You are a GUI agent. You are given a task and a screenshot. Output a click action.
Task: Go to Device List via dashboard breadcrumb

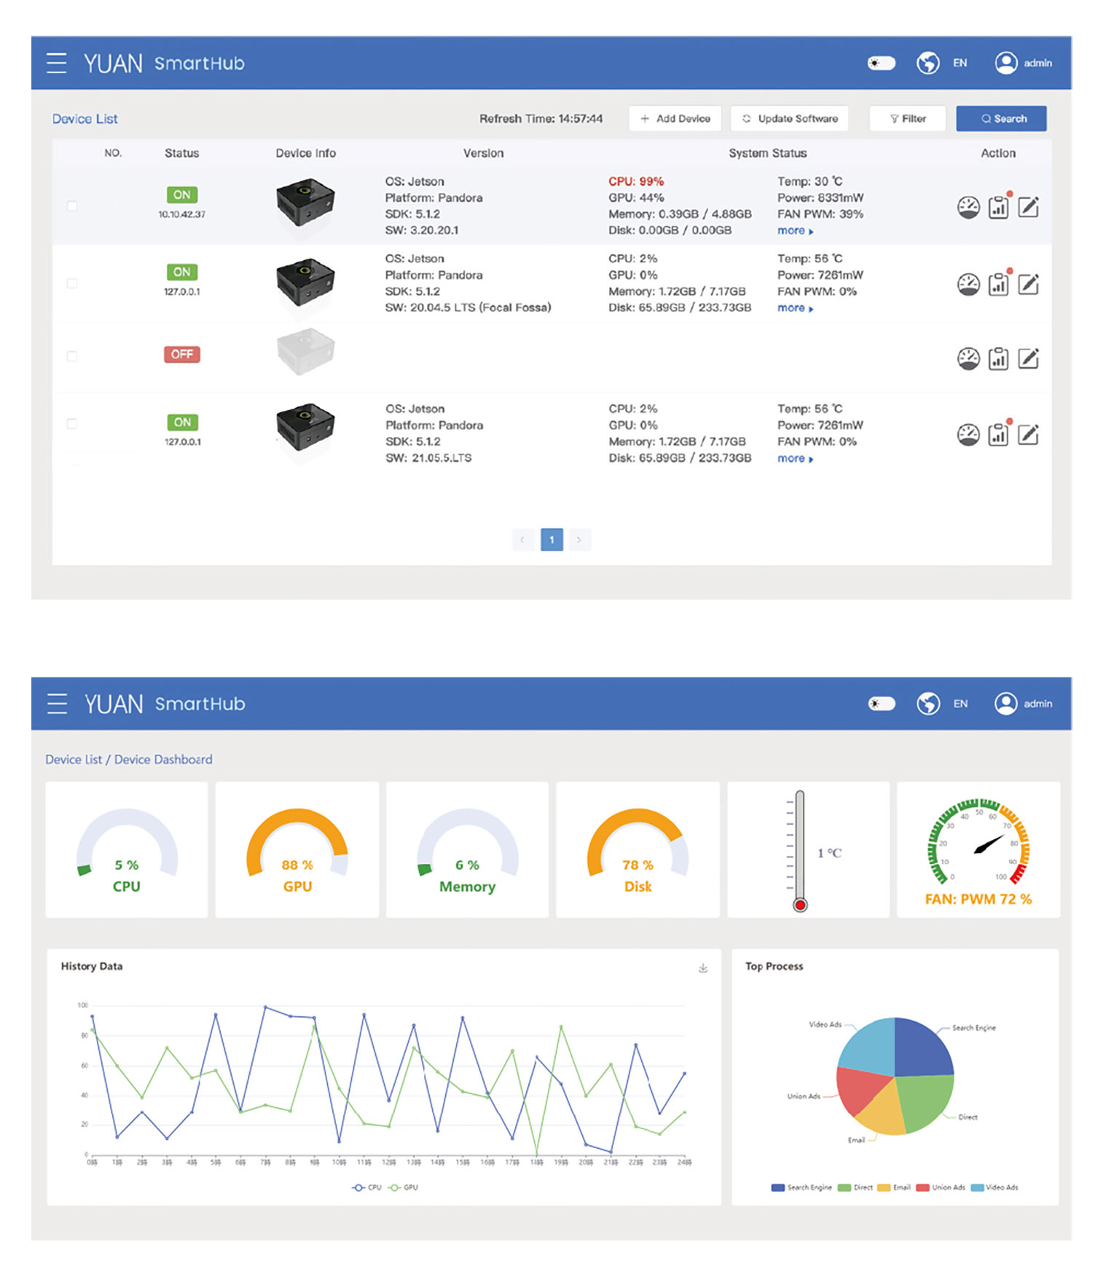point(74,759)
